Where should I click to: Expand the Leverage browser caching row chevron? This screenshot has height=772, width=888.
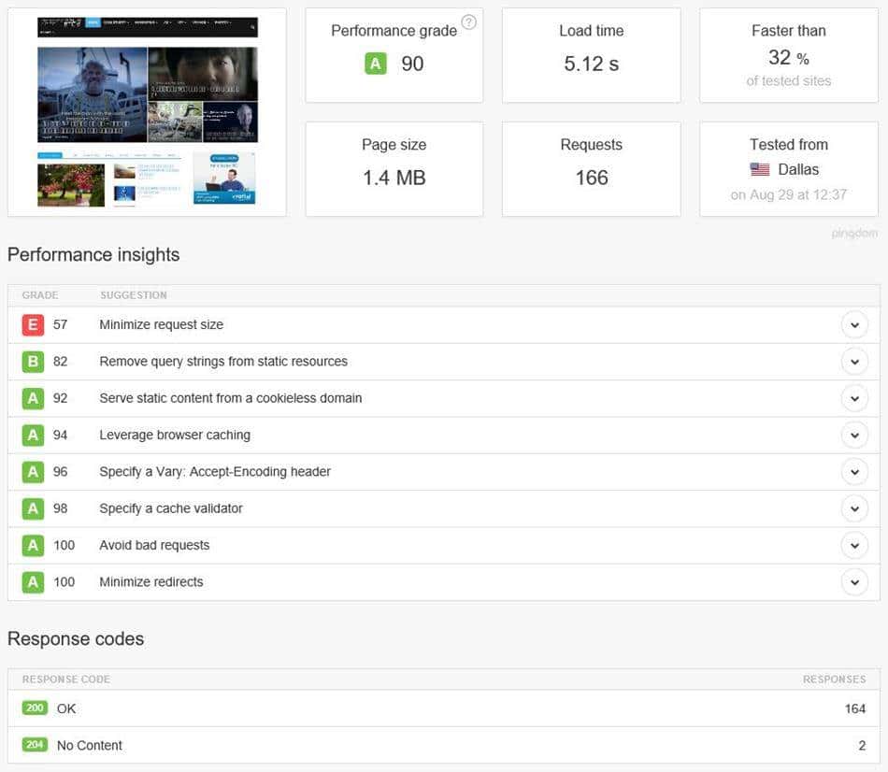(x=854, y=435)
